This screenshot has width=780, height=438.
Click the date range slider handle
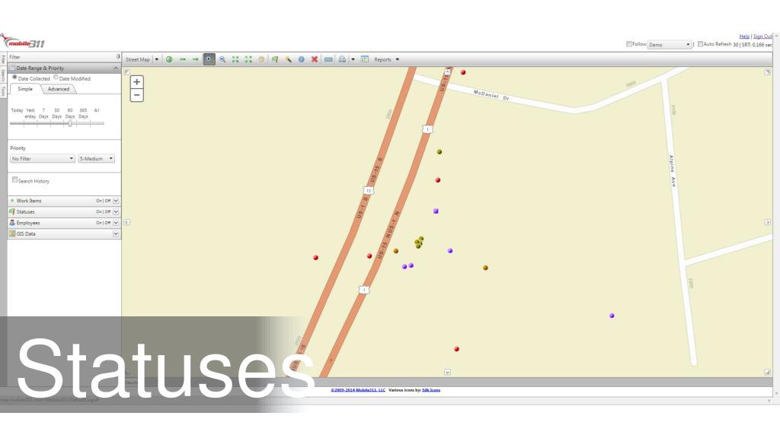(x=70, y=123)
